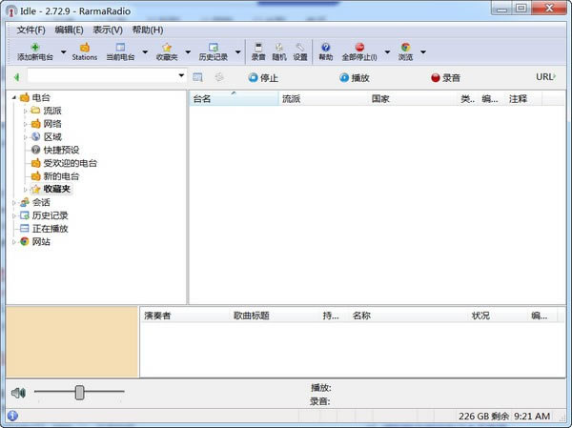Click the volume slider thumb
The width and height of the screenshot is (572, 428).
pos(79,393)
